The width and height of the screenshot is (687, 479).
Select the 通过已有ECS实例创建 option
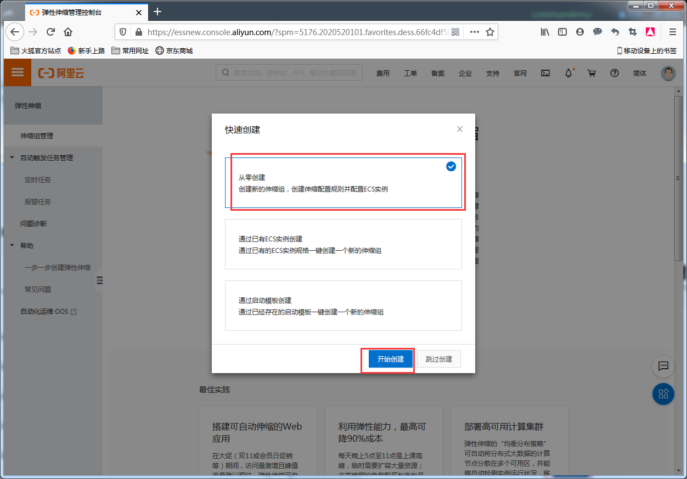(343, 245)
